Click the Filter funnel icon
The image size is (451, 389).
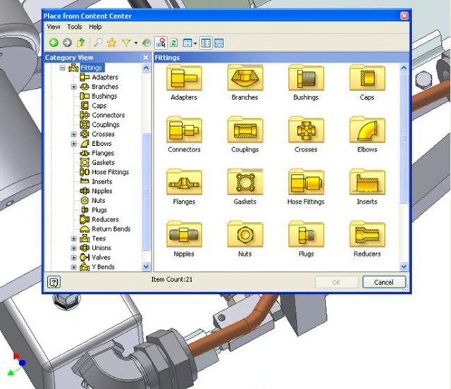coord(126,43)
